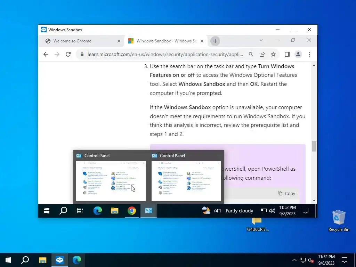Open weather widget showing 74°F Partly cloudy

(227, 211)
